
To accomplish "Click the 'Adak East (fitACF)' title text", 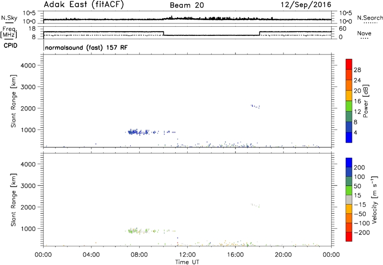I will tap(84, 5).
